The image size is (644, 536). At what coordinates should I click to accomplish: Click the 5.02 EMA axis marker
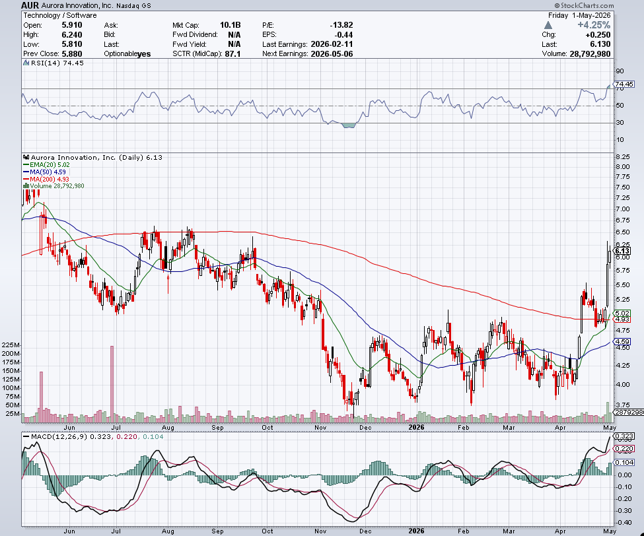[x=622, y=313]
